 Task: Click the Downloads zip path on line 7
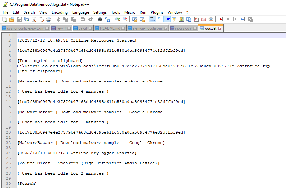click(x=143, y=66)
